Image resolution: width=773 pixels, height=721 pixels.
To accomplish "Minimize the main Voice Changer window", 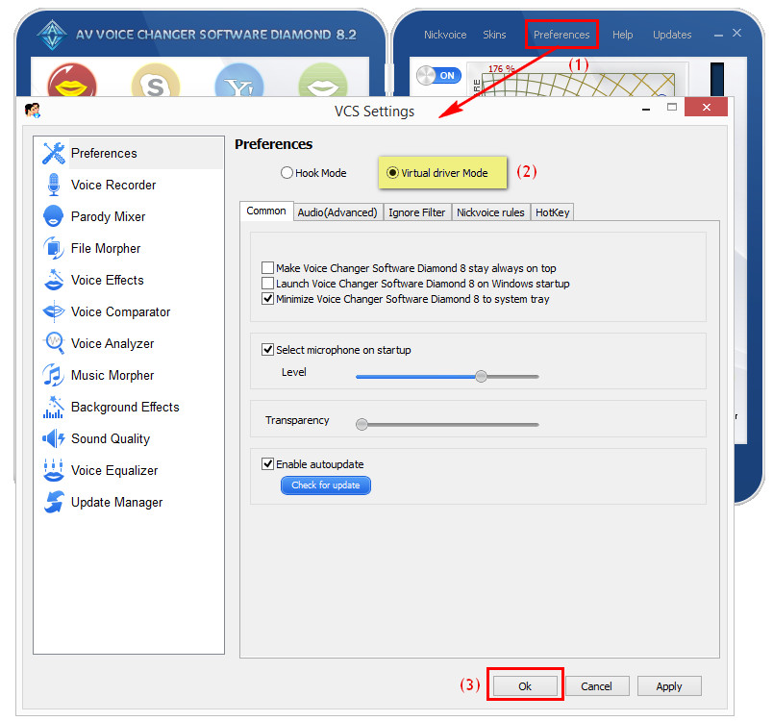I will tap(719, 35).
